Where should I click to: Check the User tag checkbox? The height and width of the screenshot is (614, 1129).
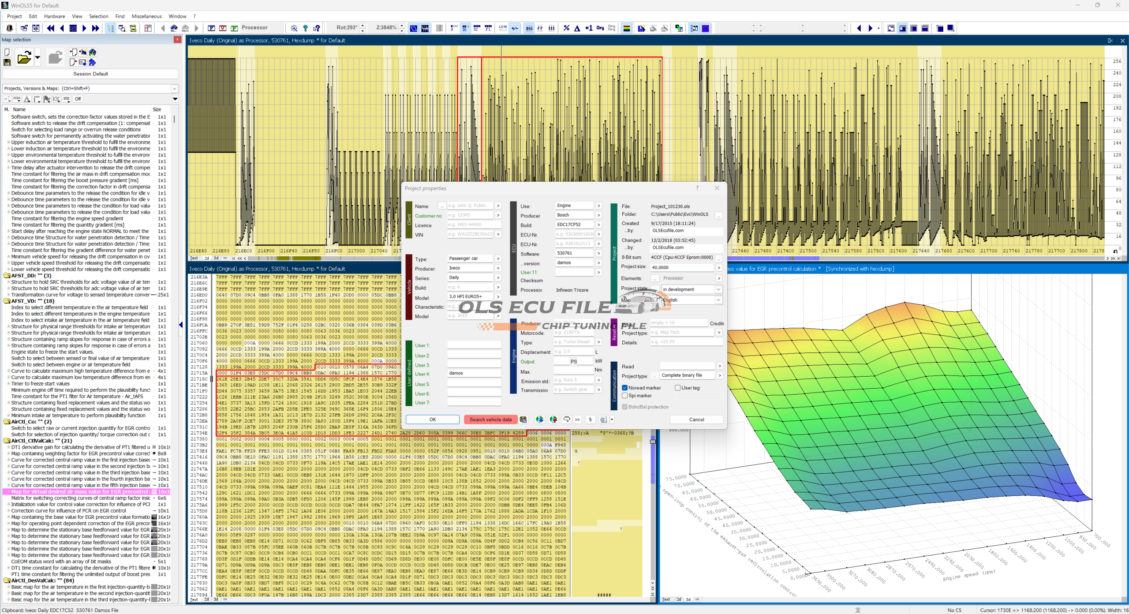click(x=677, y=388)
